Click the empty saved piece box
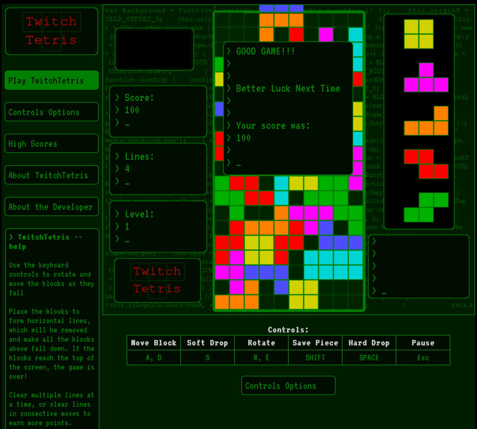 tap(154, 49)
